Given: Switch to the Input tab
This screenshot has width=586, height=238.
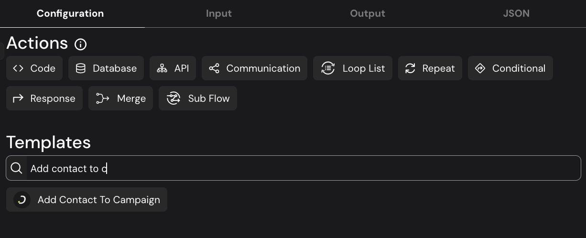Looking at the screenshot, I should click(219, 13).
